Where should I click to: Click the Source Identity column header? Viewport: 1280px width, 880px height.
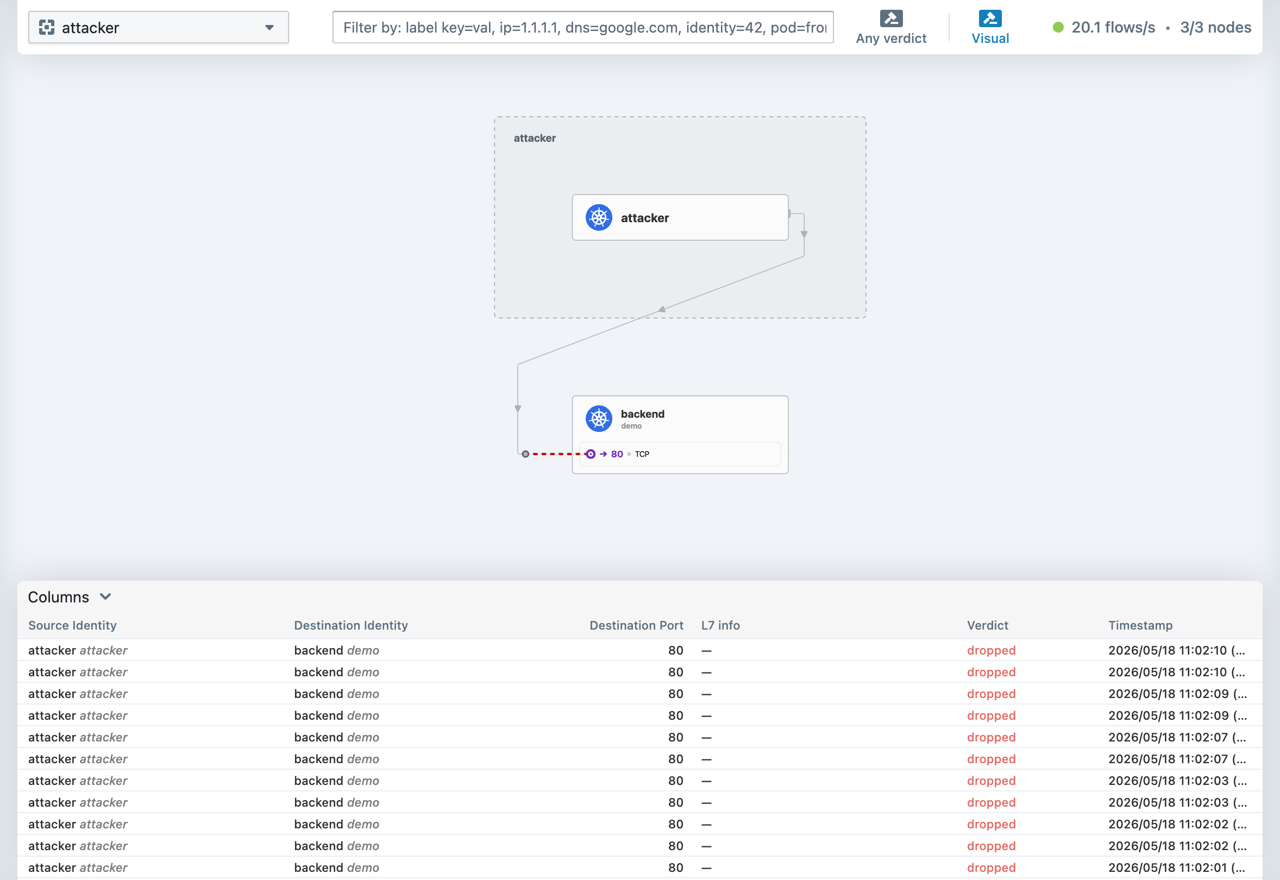coord(72,625)
